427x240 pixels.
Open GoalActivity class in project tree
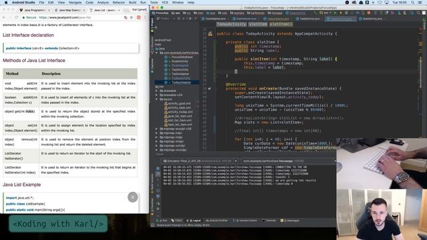[x=179, y=61]
